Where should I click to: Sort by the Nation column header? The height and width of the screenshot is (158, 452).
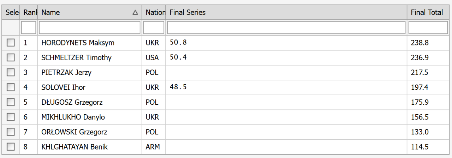click(154, 13)
